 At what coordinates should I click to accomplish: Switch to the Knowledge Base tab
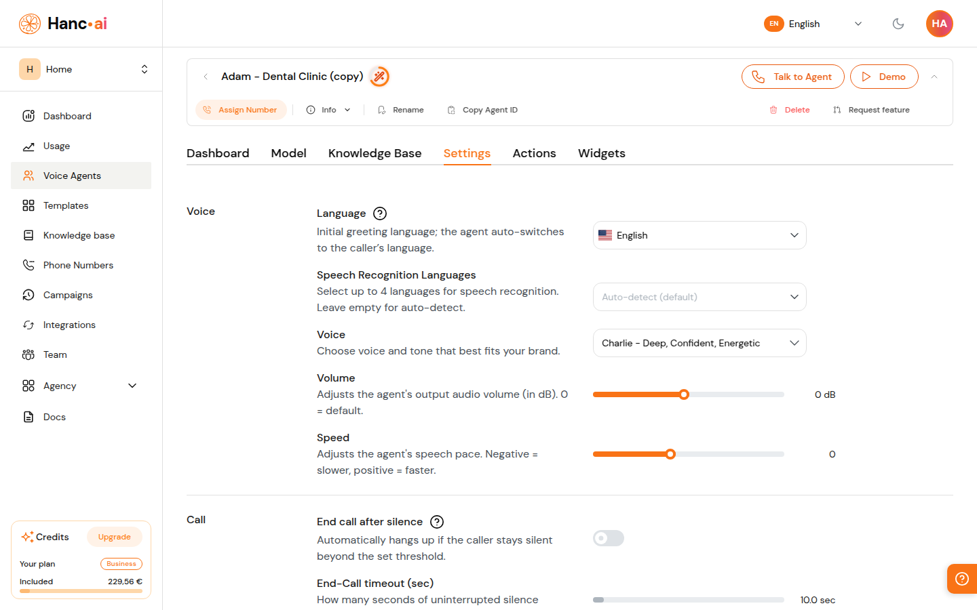click(x=375, y=153)
